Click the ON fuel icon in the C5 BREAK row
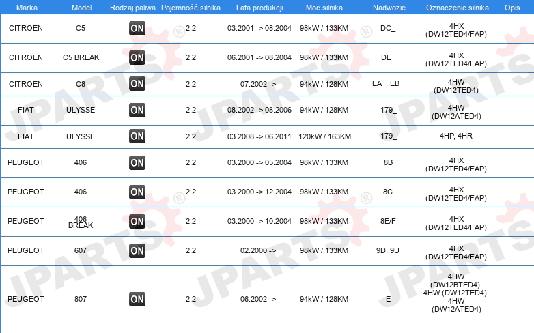This screenshot has height=333, width=534. [x=137, y=57]
